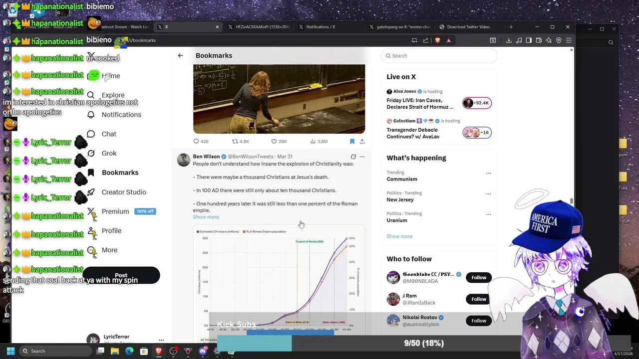Open Grok explain icon on Ben Wilson post
Viewport: 639px width, 359px height.
(x=353, y=157)
